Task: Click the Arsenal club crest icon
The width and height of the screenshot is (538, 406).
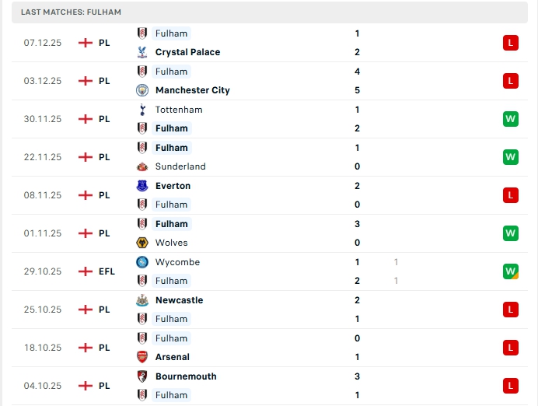Action: pyautogui.click(x=142, y=357)
